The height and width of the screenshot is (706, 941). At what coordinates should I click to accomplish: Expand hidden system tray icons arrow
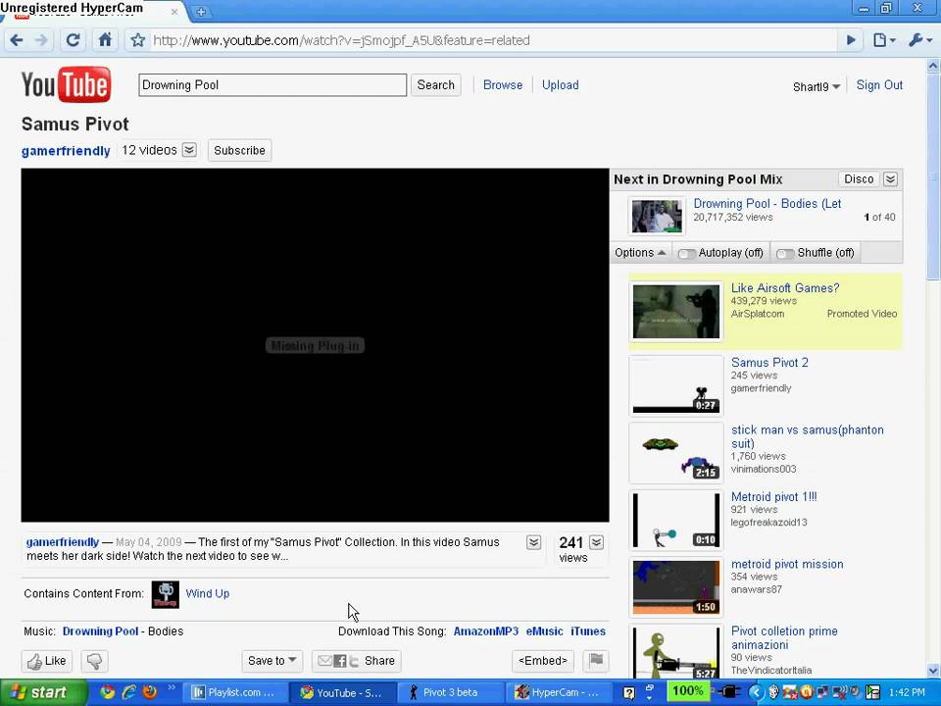tap(756, 693)
